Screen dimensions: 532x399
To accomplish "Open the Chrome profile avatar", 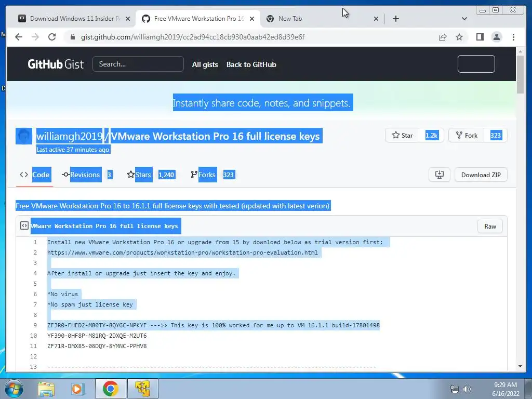I will pos(496,37).
